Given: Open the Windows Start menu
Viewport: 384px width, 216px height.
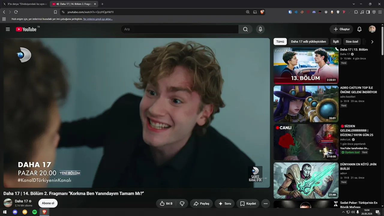Looking at the screenshot, I should pyautogui.click(x=5, y=212).
